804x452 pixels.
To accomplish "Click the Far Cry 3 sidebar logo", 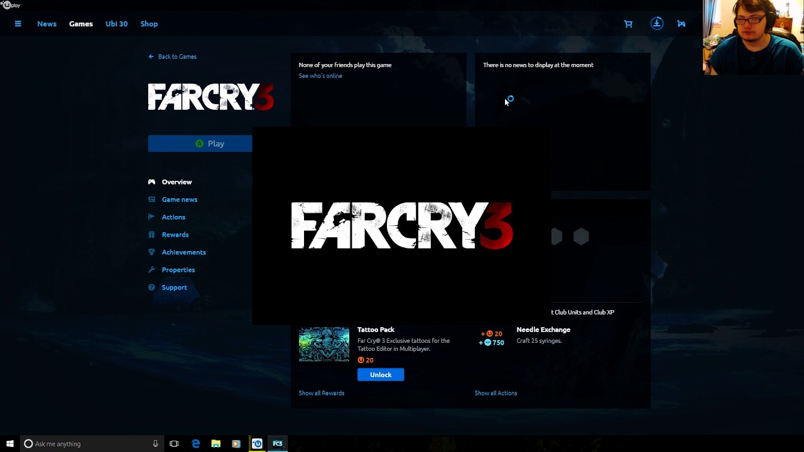I will (x=211, y=97).
